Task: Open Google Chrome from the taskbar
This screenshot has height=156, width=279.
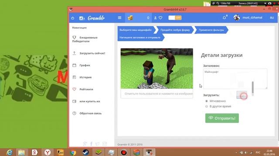Action: pos(73,152)
